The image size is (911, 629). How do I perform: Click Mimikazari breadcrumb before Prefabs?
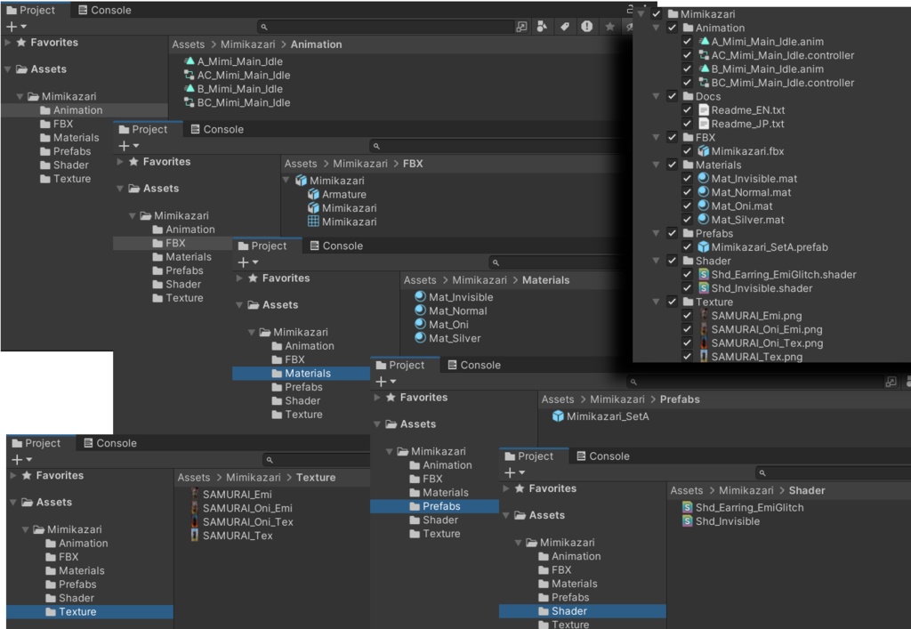tap(617, 399)
